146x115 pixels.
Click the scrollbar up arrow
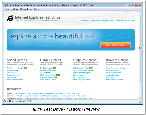[x=140, y=13]
